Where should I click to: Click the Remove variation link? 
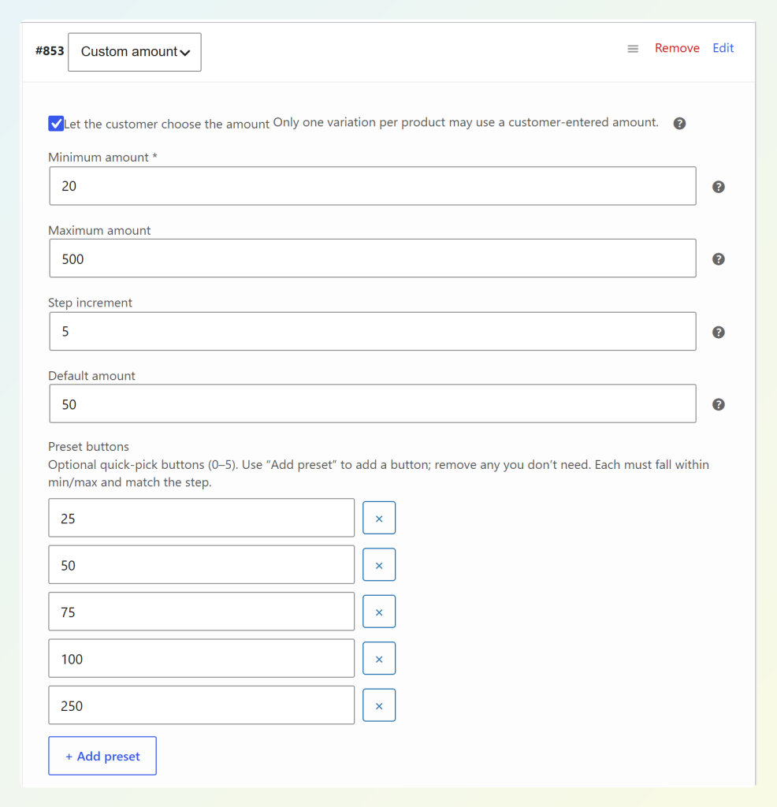click(x=677, y=48)
